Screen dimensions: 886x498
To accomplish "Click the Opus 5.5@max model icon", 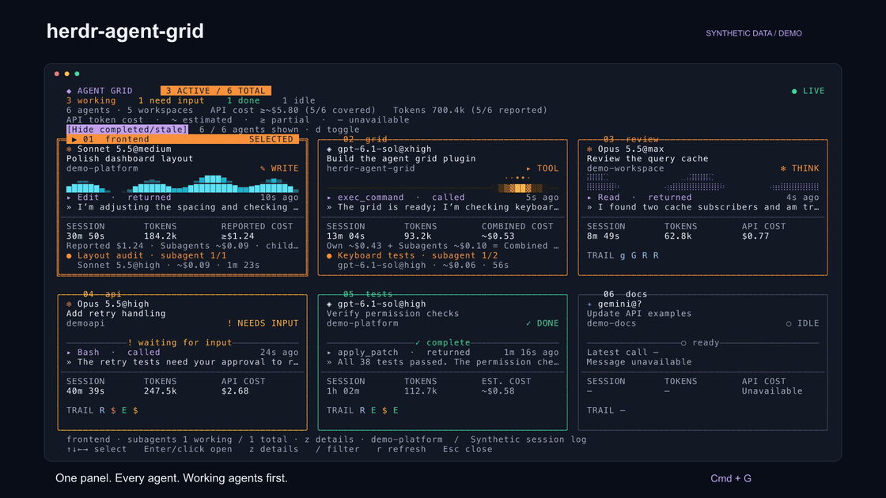I will pos(589,149).
